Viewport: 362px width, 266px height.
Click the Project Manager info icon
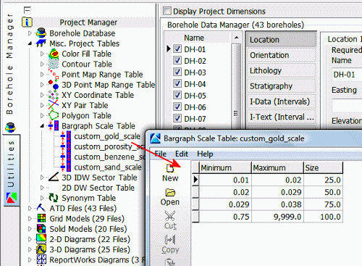click(27, 22)
